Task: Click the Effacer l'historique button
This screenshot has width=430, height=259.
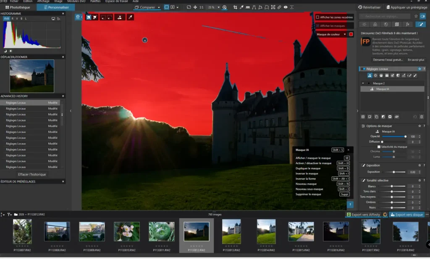Action: click(x=32, y=174)
